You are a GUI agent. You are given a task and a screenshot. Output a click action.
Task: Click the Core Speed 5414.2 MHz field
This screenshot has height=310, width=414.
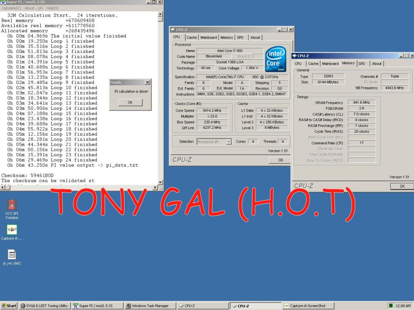(x=212, y=111)
